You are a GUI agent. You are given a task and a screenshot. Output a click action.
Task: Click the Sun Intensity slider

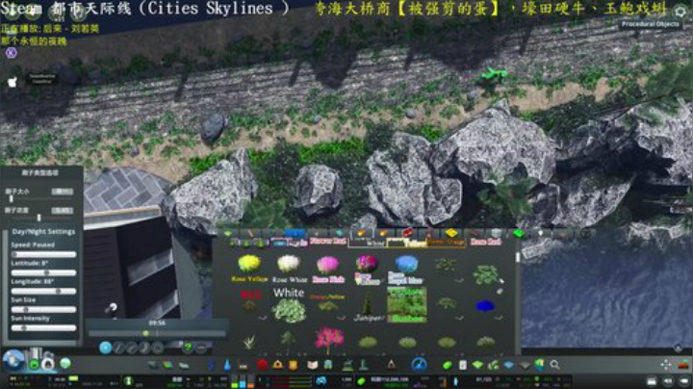(x=43, y=328)
